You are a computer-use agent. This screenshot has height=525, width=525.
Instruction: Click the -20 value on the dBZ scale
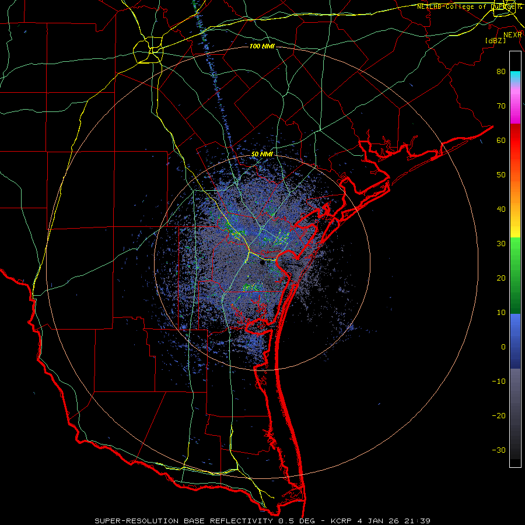click(x=499, y=416)
